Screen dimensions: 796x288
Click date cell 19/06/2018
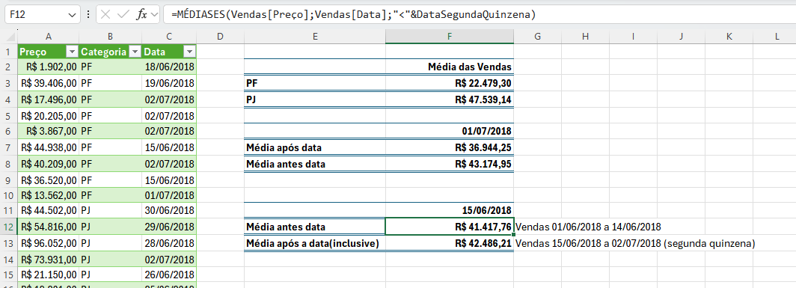click(x=169, y=83)
